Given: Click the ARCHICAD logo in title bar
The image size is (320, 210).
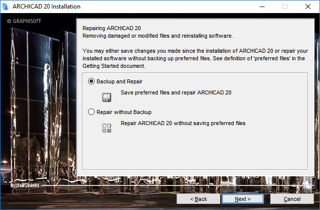Looking at the screenshot, I should click(x=6, y=7).
